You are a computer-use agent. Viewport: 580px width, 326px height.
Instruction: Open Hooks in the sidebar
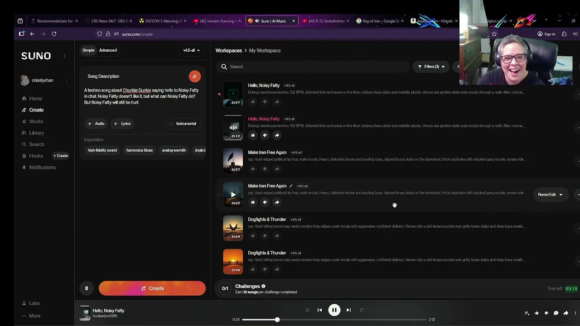(36, 156)
